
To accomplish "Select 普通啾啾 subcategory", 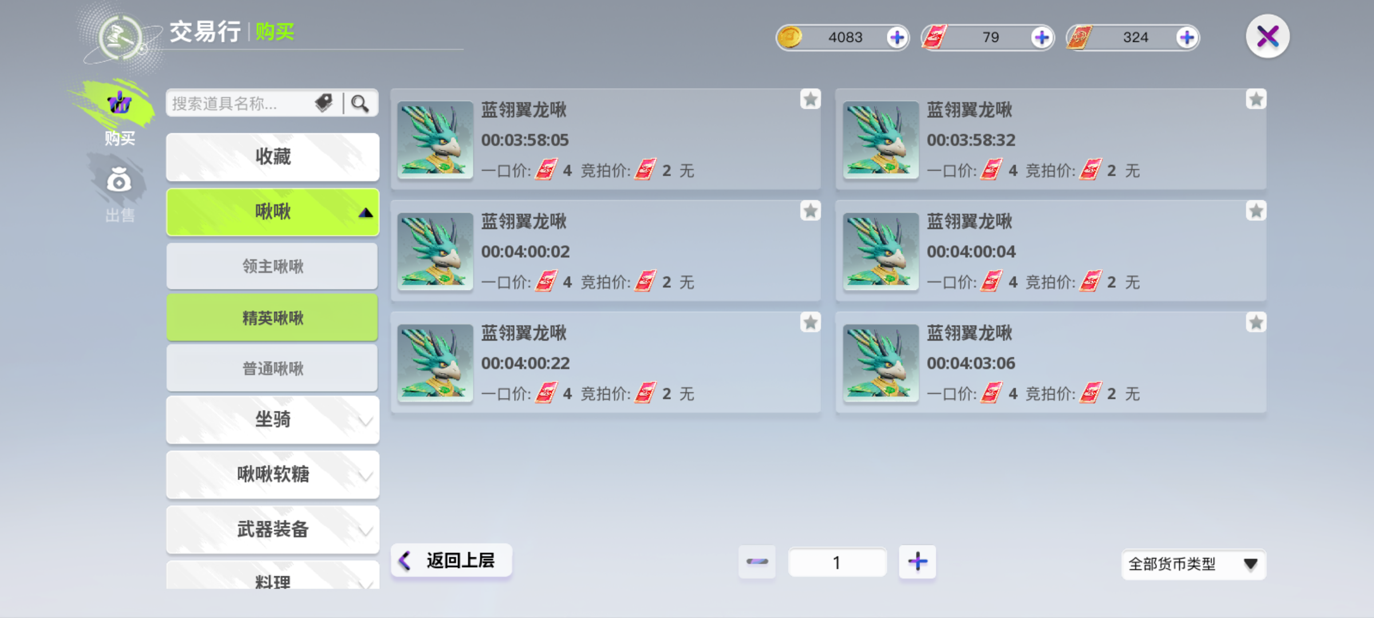I will point(273,369).
